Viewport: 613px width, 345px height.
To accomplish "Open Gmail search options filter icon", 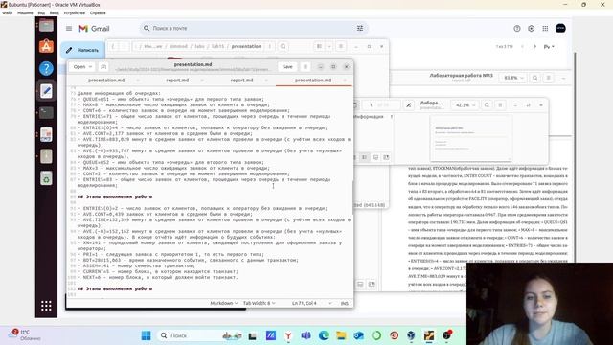I will [360, 28].
